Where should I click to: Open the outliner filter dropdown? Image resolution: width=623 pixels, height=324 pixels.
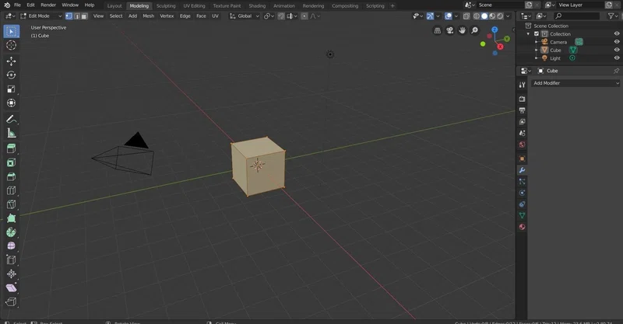point(613,16)
